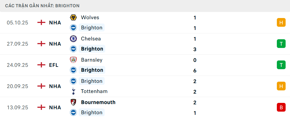The height and width of the screenshot is (118, 290).
Task: Click the 'Các trận gần nhất: Brighton' header
Action: pyautogui.click(x=42, y=6)
